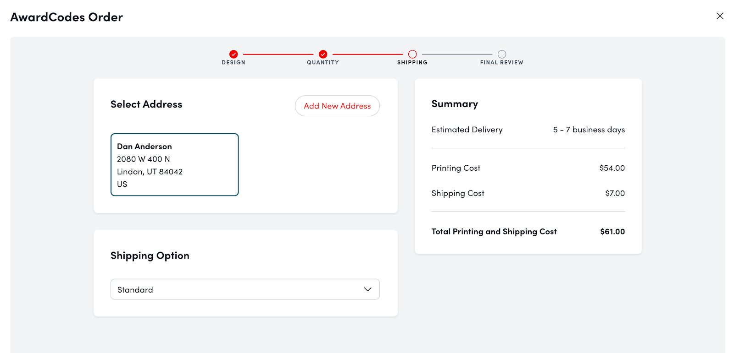Click the Total Printing and Shipping Cost label

[x=494, y=232]
